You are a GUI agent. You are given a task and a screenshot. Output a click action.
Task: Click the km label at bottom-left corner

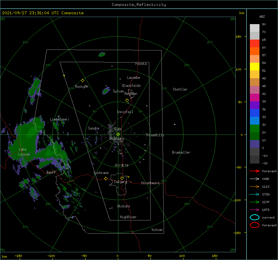click(x=4, y=257)
